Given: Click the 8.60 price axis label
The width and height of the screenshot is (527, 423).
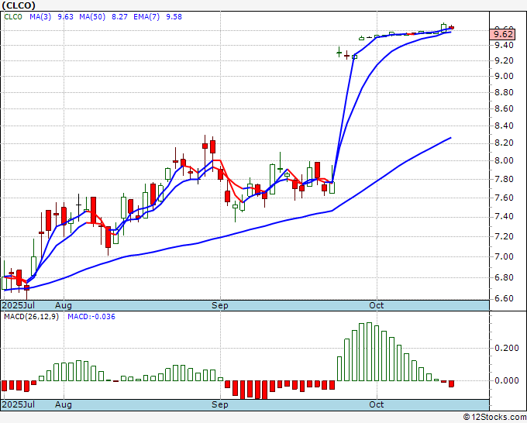Looking at the screenshot, I should [504, 108].
